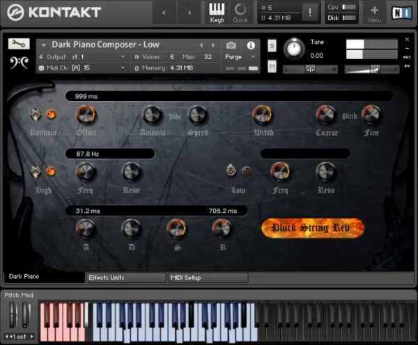Open the Purge dropdown menu

[x=240, y=57]
